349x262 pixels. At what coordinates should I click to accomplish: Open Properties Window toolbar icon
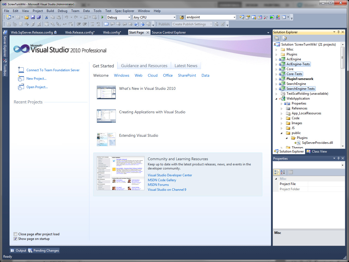(x=248, y=17)
